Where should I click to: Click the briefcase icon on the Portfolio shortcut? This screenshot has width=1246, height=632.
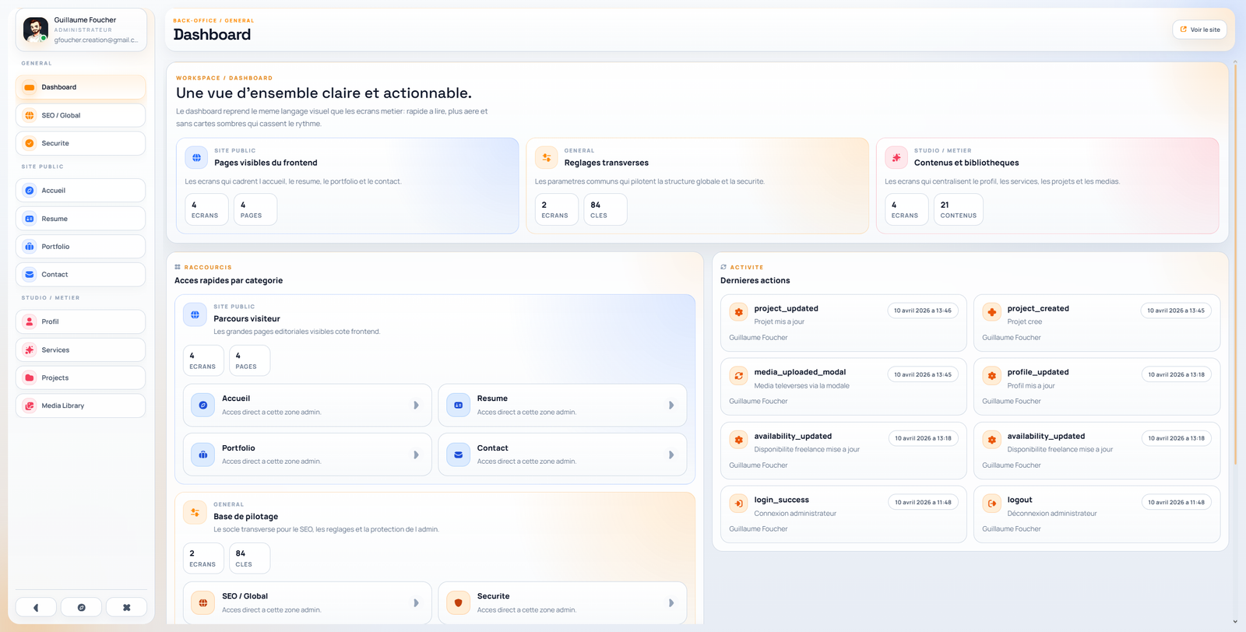(203, 455)
